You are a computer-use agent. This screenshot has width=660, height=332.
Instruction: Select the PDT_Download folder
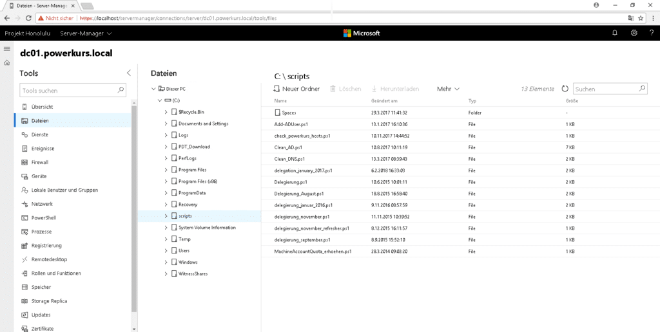[x=194, y=147]
